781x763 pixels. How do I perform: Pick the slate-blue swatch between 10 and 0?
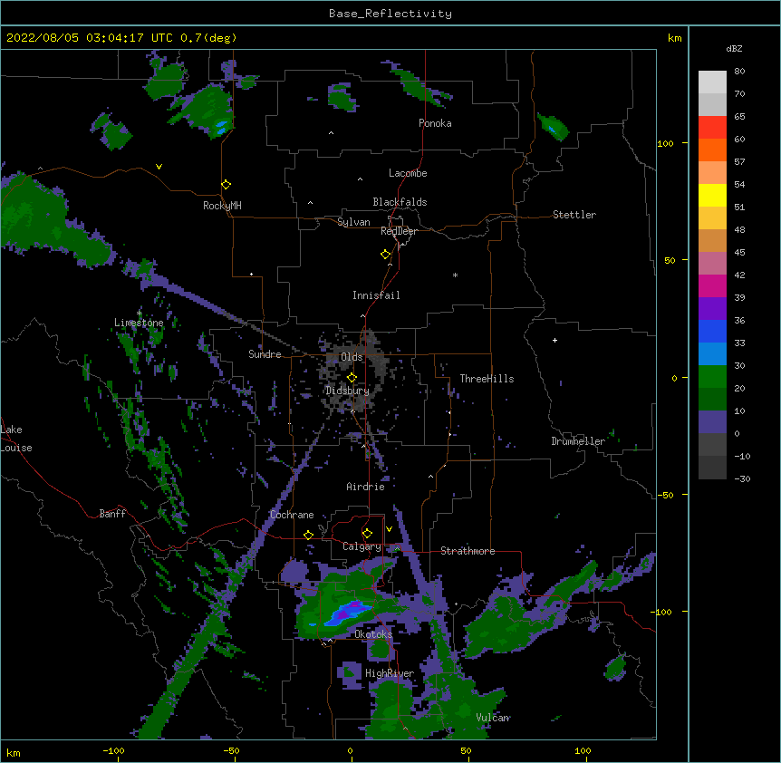tap(712, 422)
